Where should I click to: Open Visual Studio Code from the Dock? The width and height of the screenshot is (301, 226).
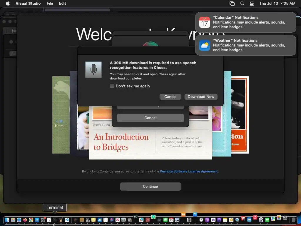(x=67, y=220)
